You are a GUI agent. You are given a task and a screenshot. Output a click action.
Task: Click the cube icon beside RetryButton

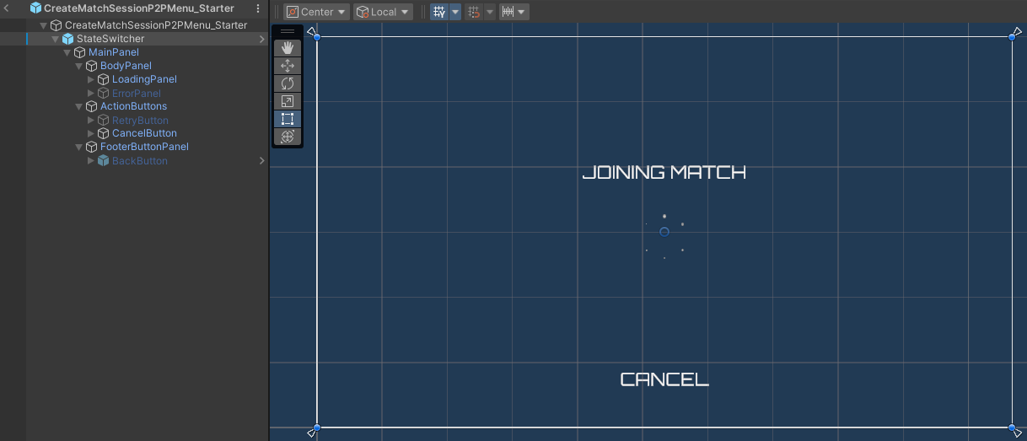[104, 120]
